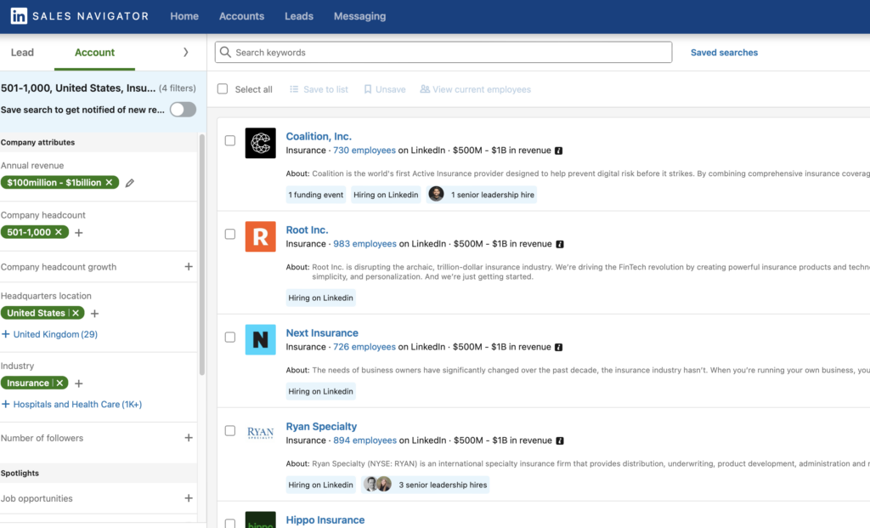View Root Inc.'s 983 employees
870x528 pixels.
pyautogui.click(x=365, y=244)
